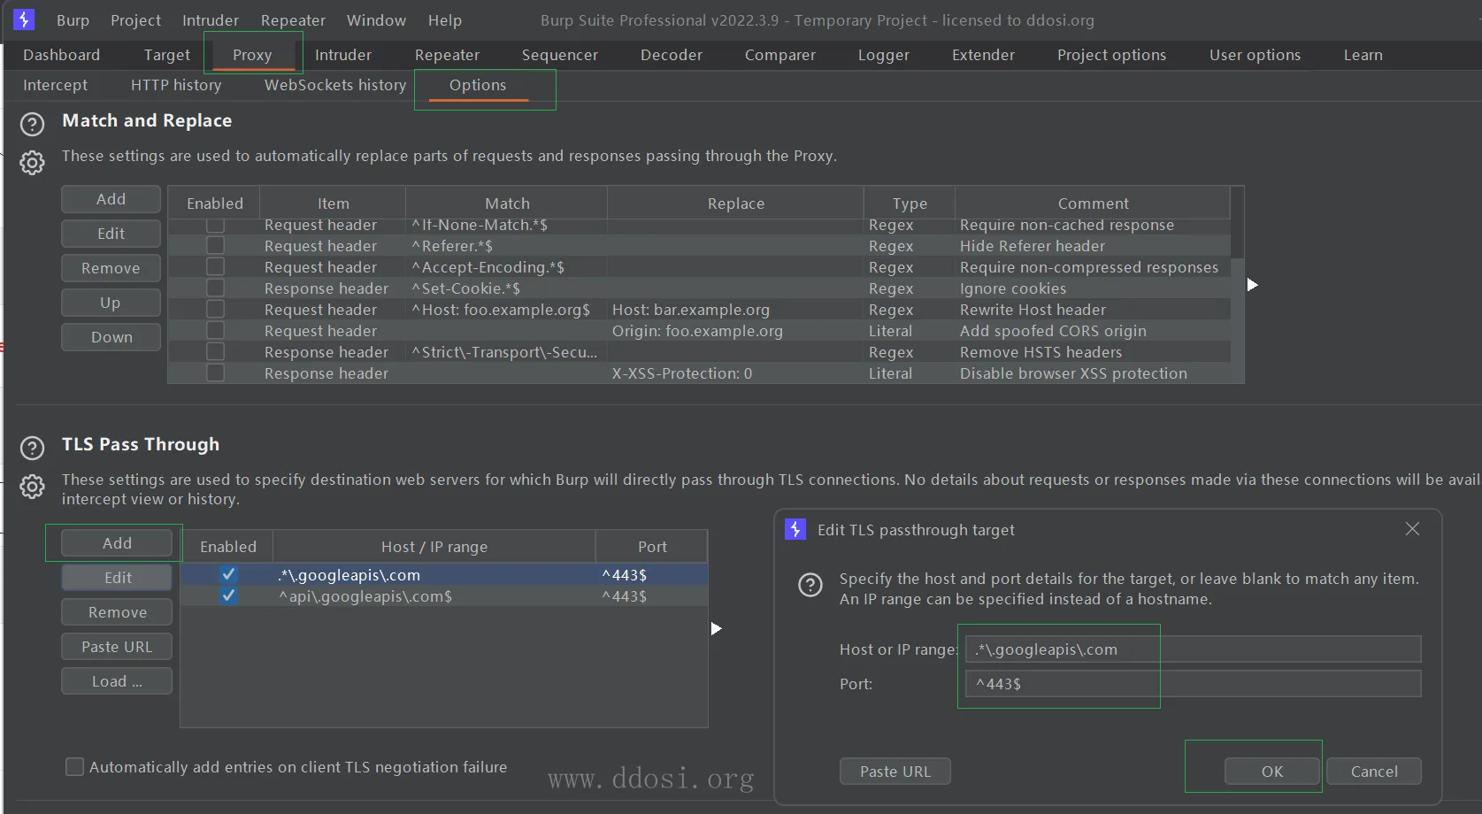The height and width of the screenshot is (814, 1482).
Task: Open the Project options tab
Action: pos(1111,55)
